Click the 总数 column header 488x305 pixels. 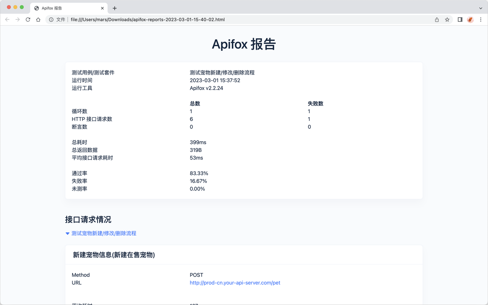[195, 103]
